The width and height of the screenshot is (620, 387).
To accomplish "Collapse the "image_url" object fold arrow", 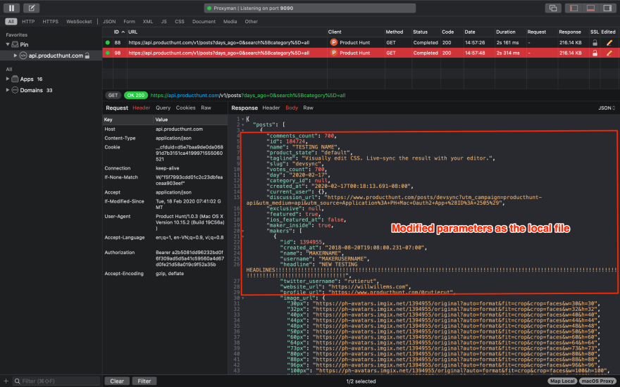I will 243,298.
